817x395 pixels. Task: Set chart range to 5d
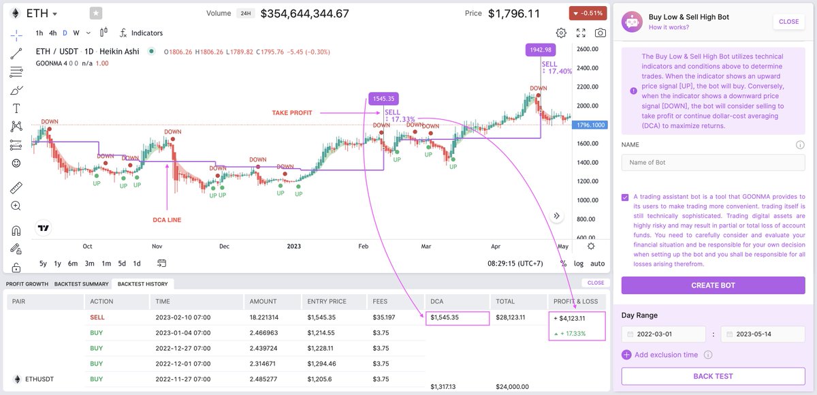(x=122, y=263)
